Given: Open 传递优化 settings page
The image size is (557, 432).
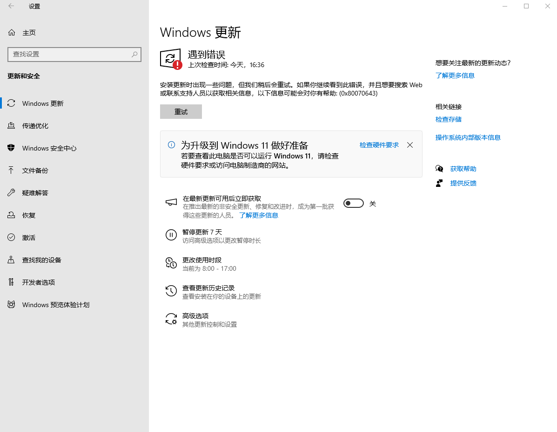Looking at the screenshot, I should 74,126.
